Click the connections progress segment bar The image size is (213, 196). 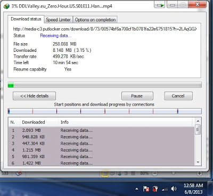click(104, 112)
